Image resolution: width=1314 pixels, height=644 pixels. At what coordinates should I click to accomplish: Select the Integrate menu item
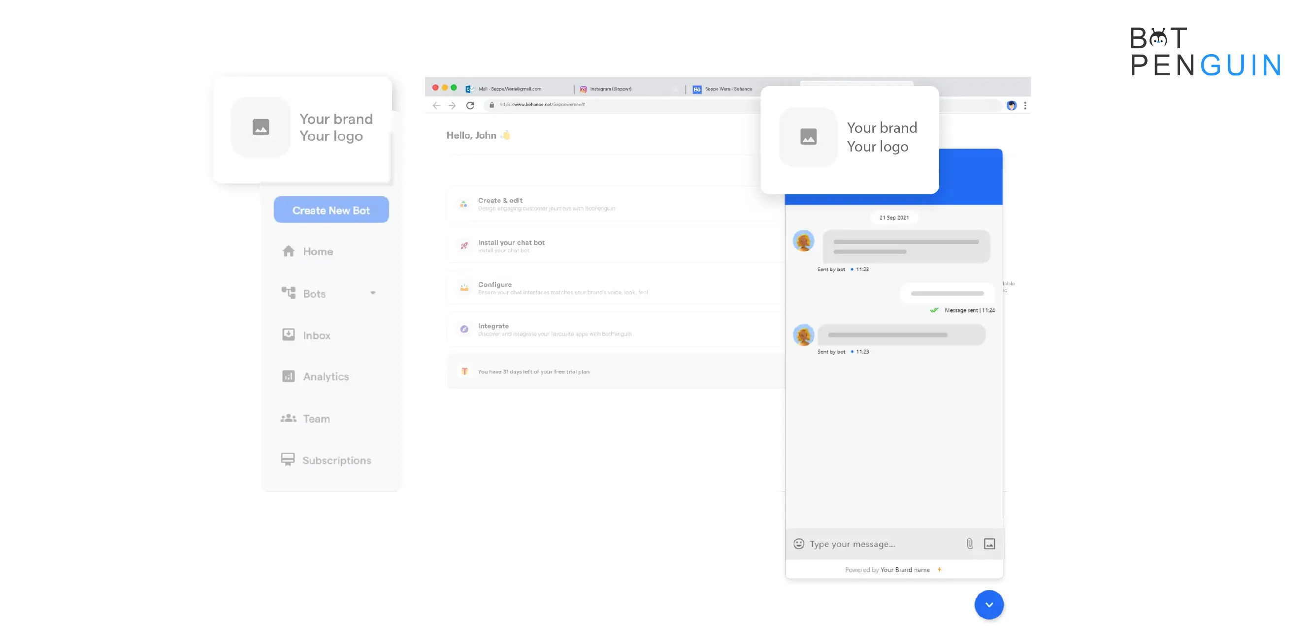point(493,326)
